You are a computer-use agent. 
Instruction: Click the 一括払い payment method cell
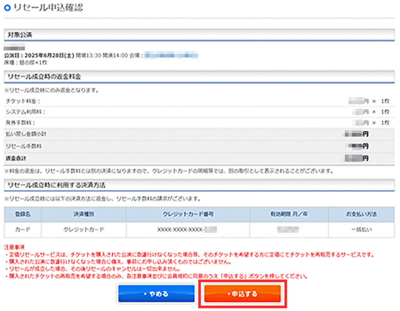click(362, 230)
